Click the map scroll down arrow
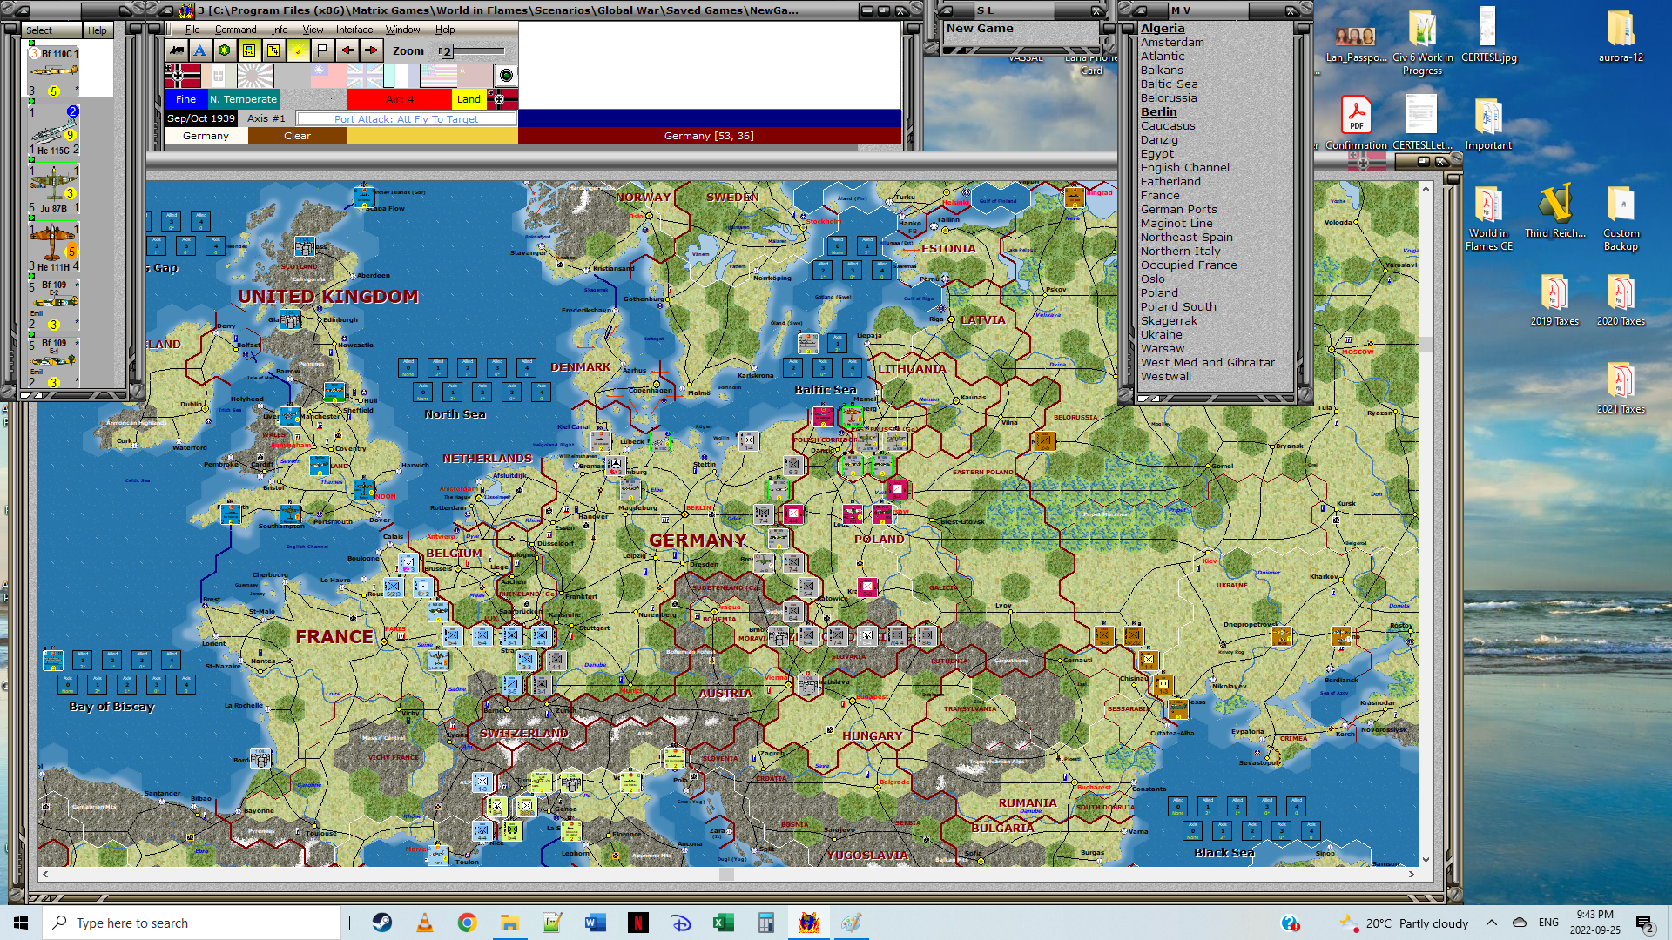Viewport: 1672px width, 940px height. coord(1426,860)
